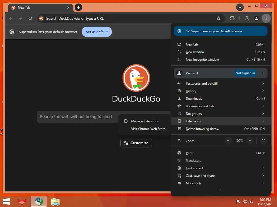
Task: Close the three-dot main menu button
Action: [x=266, y=18]
